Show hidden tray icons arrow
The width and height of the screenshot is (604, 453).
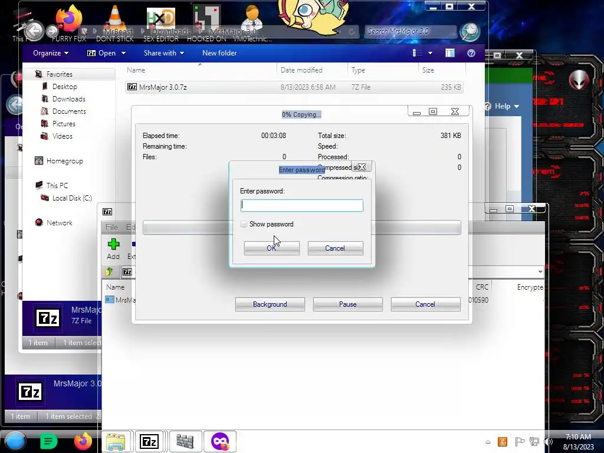click(488, 442)
